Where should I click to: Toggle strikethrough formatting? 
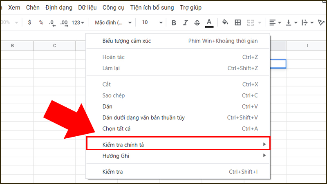coord(197,22)
